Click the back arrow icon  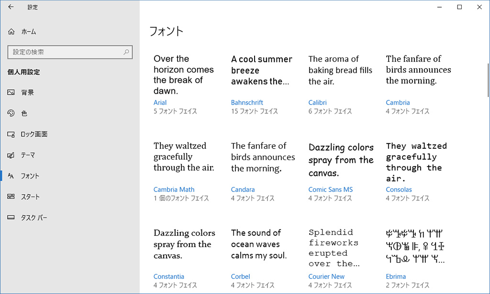11,7
